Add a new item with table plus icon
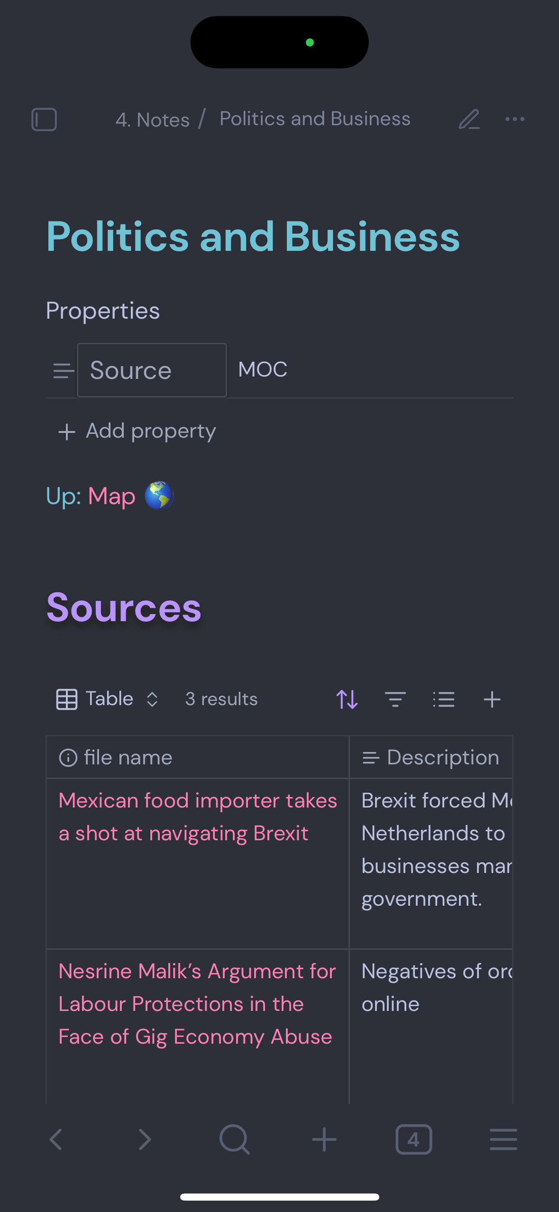The height and width of the screenshot is (1212, 559). tap(492, 699)
